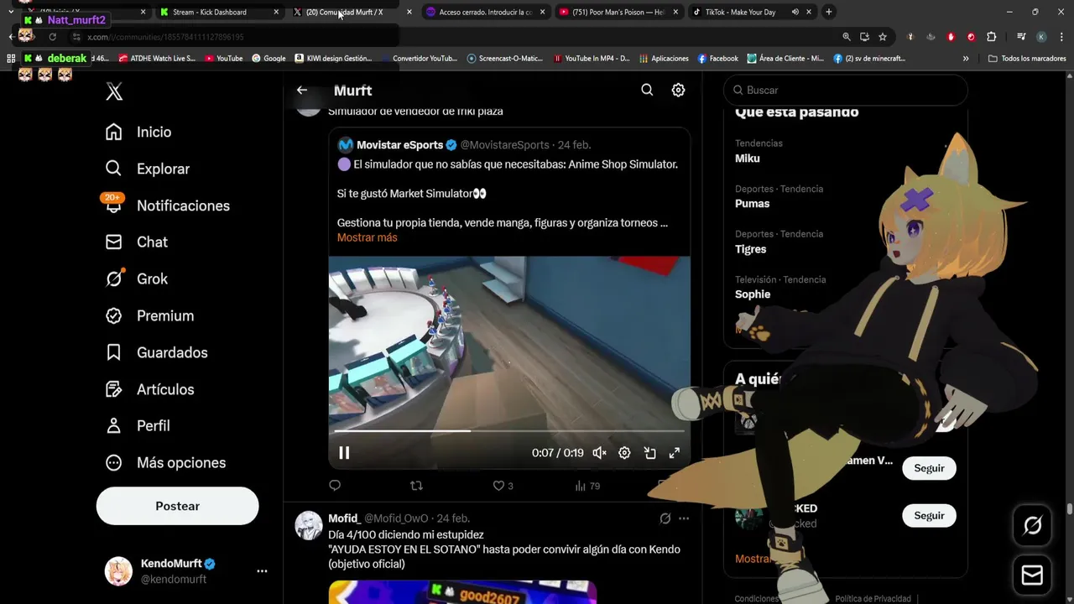The height and width of the screenshot is (604, 1074).
Task: Click the Postear button
Action: (177, 506)
